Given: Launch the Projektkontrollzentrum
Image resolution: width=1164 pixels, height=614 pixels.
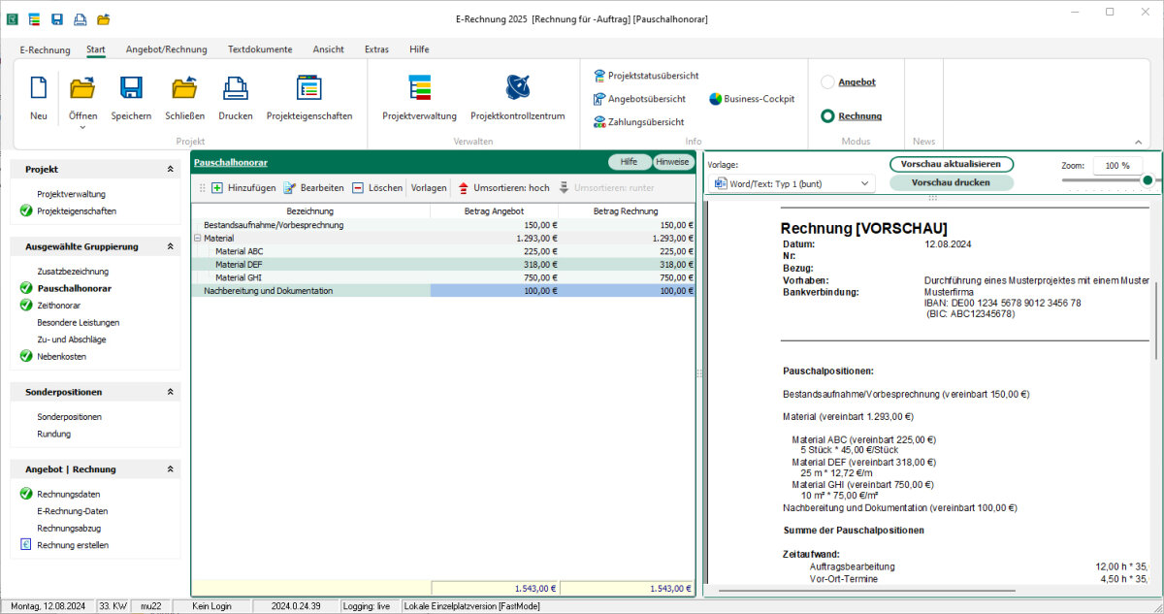Looking at the screenshot, I should tap(517, 89).
